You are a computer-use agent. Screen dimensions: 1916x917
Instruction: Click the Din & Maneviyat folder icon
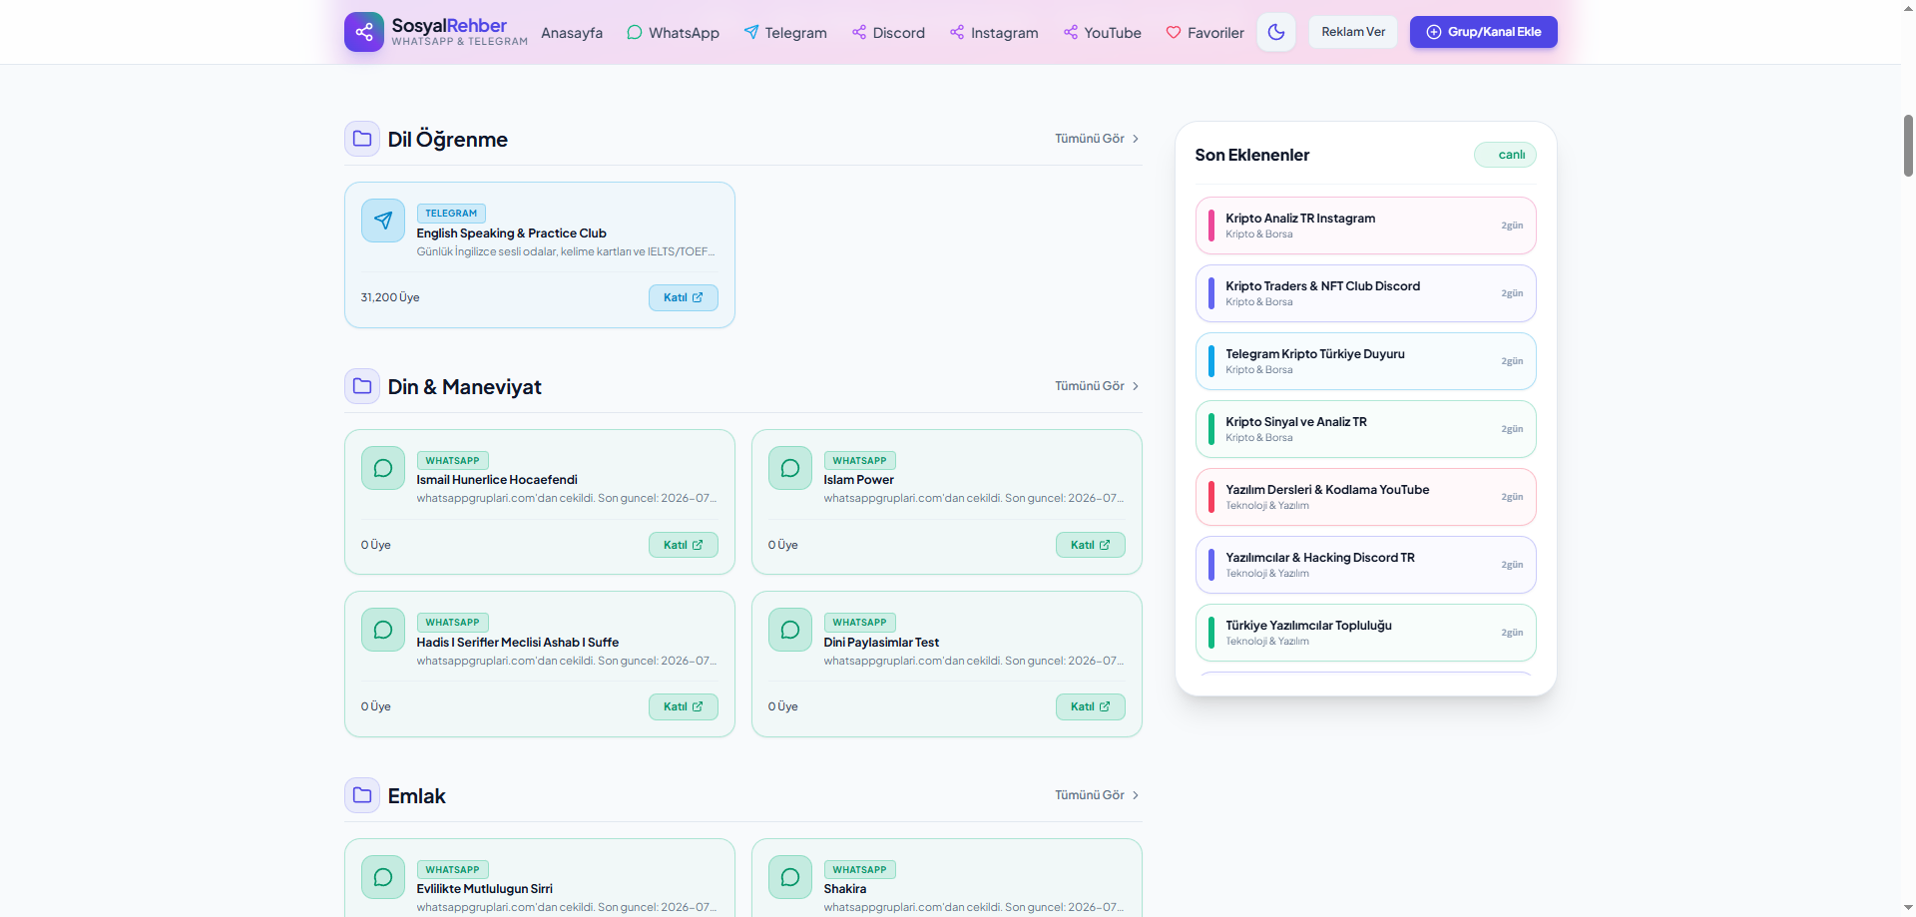click(x=362, y=386)
